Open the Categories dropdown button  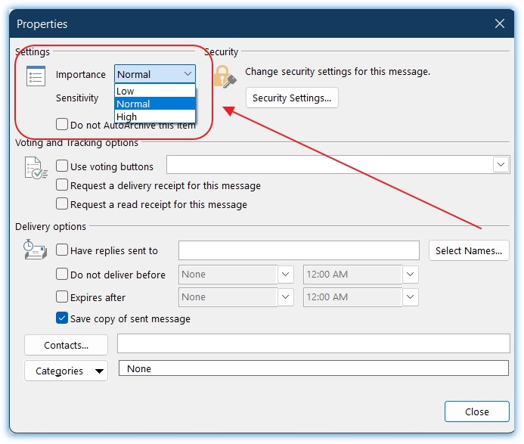click(66, 371)
